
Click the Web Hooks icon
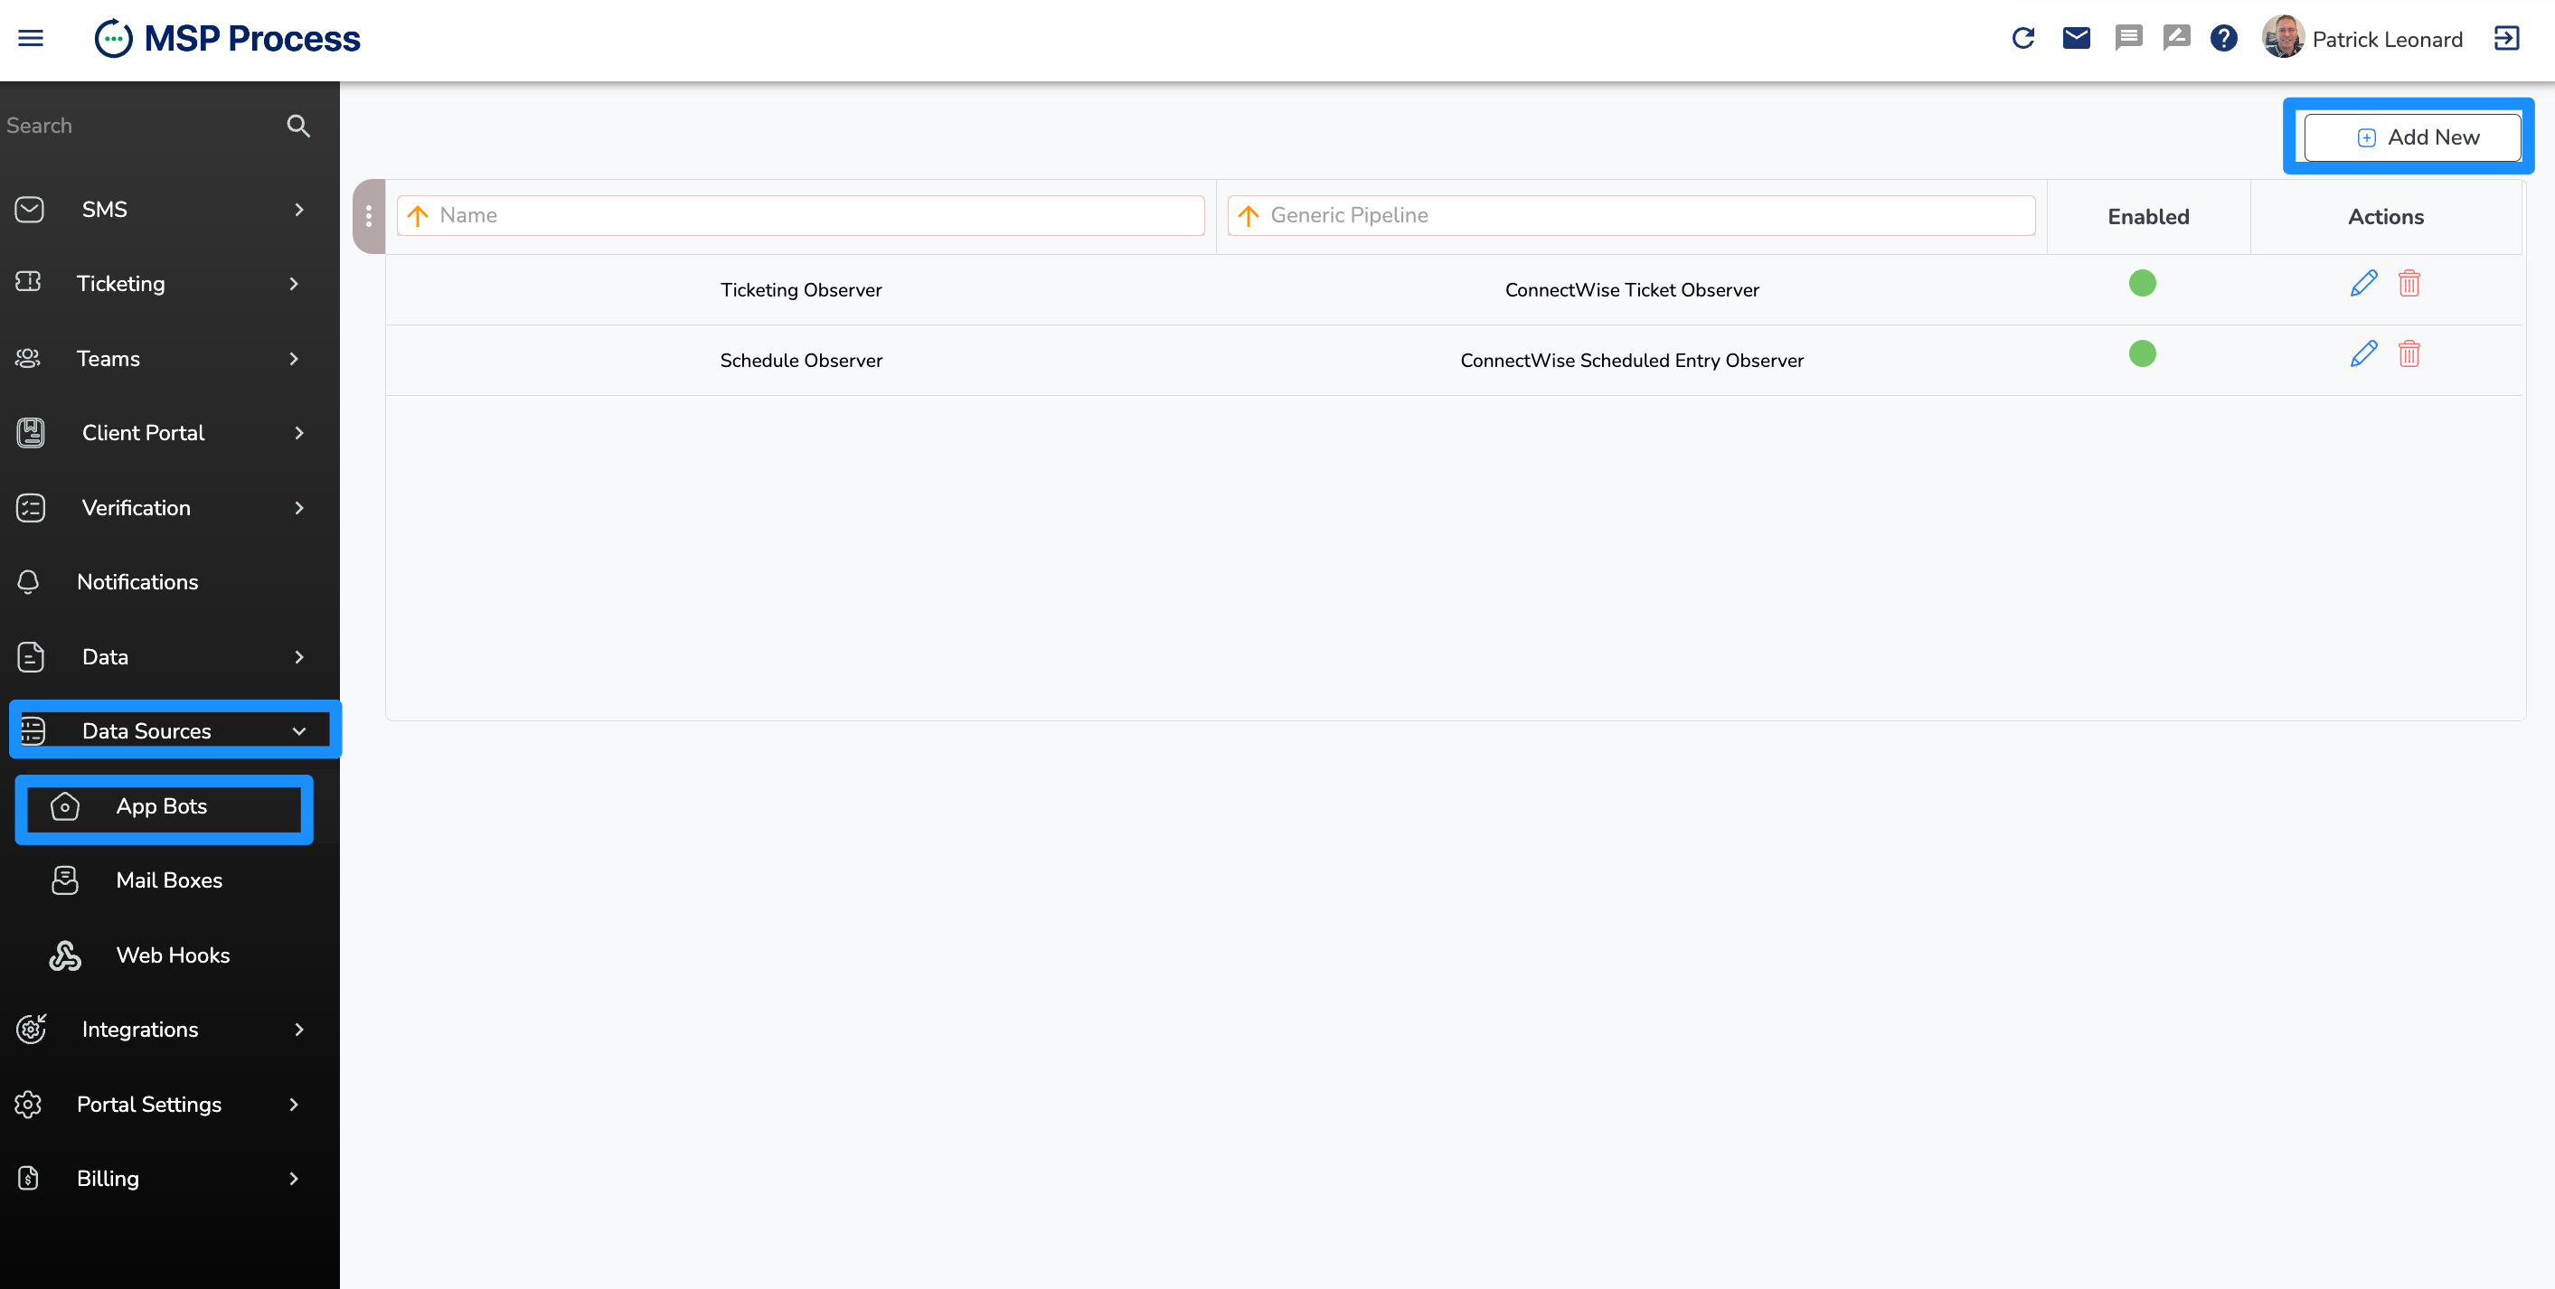point(64,955)
